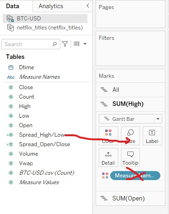The height and width of the screenshot is (214, 169).
Task: Click the view-as-list grid icon
Action: 77,44
